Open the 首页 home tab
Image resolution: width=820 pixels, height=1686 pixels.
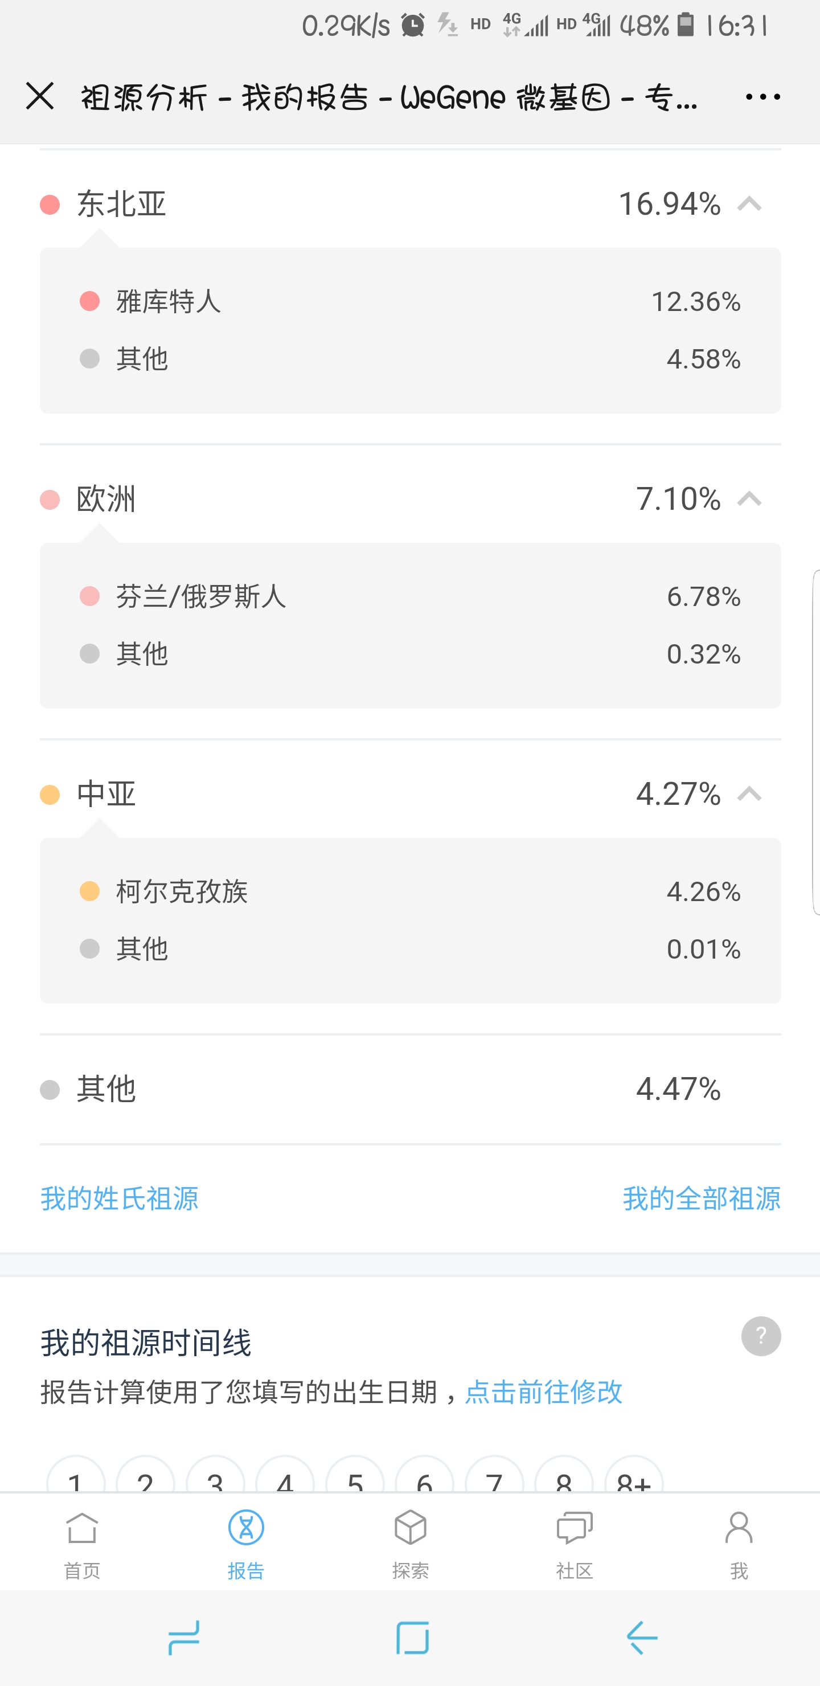tap(82, 1544)
